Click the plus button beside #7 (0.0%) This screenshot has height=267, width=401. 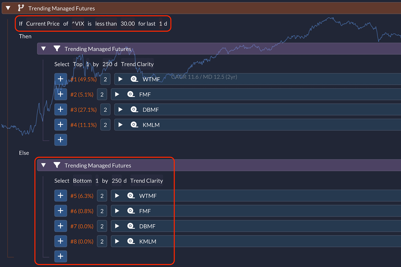[61, 226]
